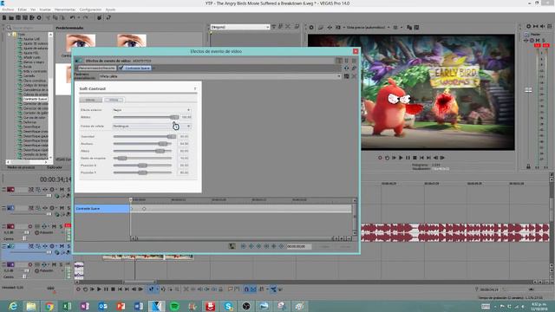Open Archivo menu
Image resolution: width=555 pixels, height=312 pixels.
coord(8,10)
